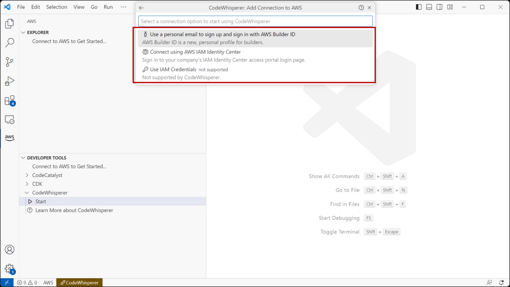Viewport: 510px width, 287px height.
Task: Click the key icon on IAM Credentials
Action: coord(145,69)
